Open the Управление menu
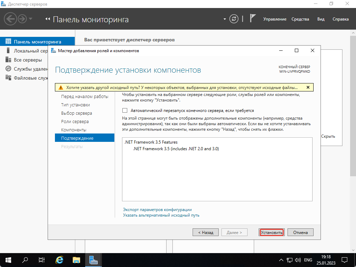Screen dimensions: 356x267 click(275, 19)
